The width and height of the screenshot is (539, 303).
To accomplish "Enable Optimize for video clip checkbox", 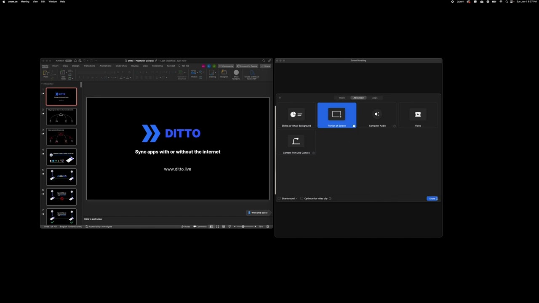I will (302, 199).
